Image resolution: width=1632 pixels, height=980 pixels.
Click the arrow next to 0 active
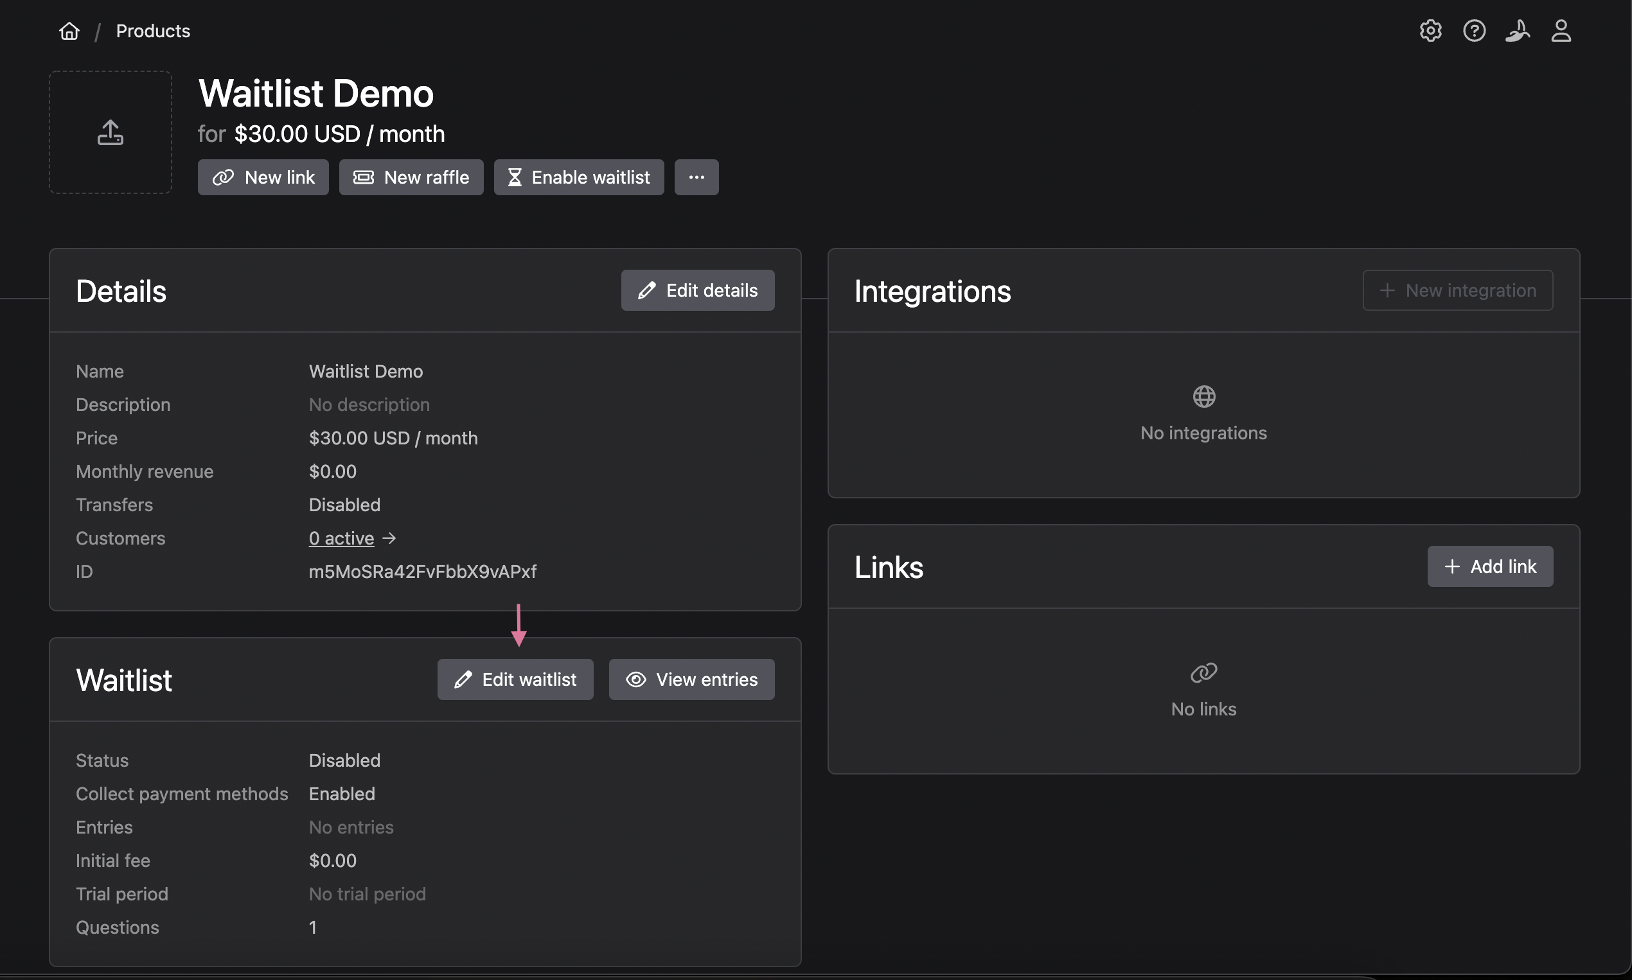point(390,538)
